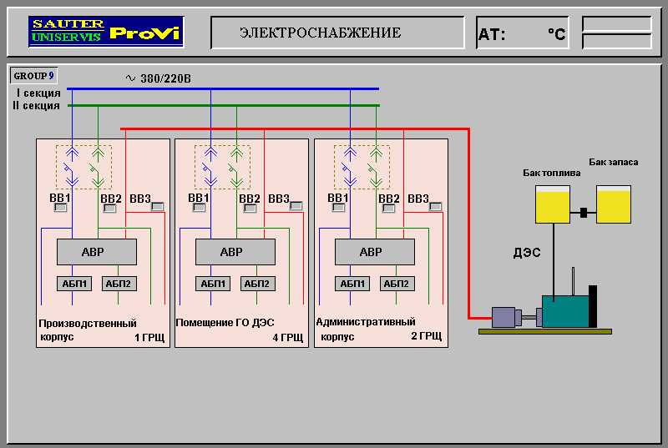Click green breaker symbol in 2 ГРЩ

point(376,167)
